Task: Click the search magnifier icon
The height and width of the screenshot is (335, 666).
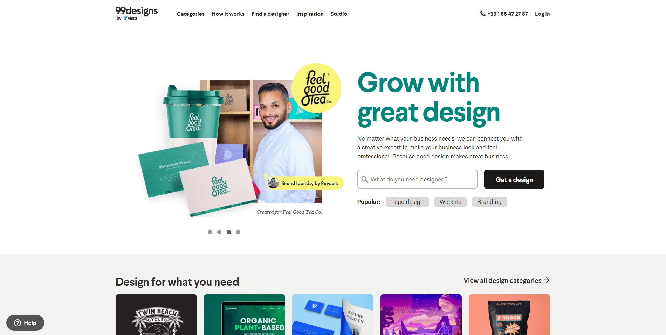Action: coord(364,179)
